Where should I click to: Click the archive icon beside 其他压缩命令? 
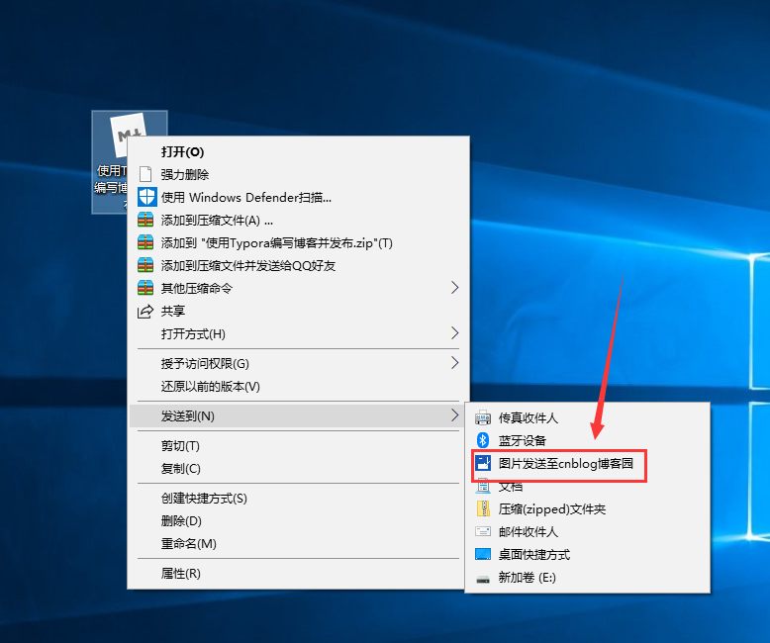coord(145,288)
